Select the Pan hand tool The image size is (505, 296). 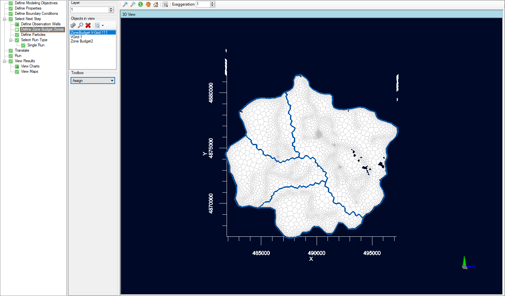[x=148, y=4]
